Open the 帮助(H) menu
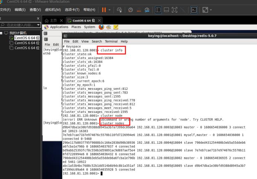This screenshot has width=257, height=179. click(90, 10)
